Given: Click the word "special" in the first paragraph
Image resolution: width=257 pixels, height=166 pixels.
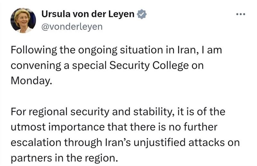Looking at the screenshot, I should (85, 65).
